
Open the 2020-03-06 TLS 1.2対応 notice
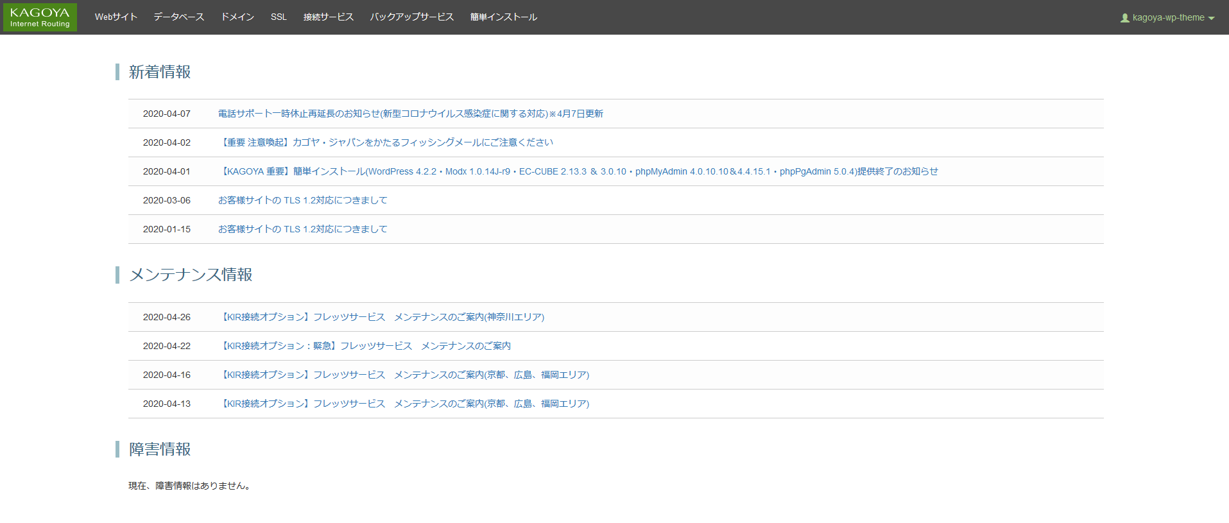click(302, 200)
